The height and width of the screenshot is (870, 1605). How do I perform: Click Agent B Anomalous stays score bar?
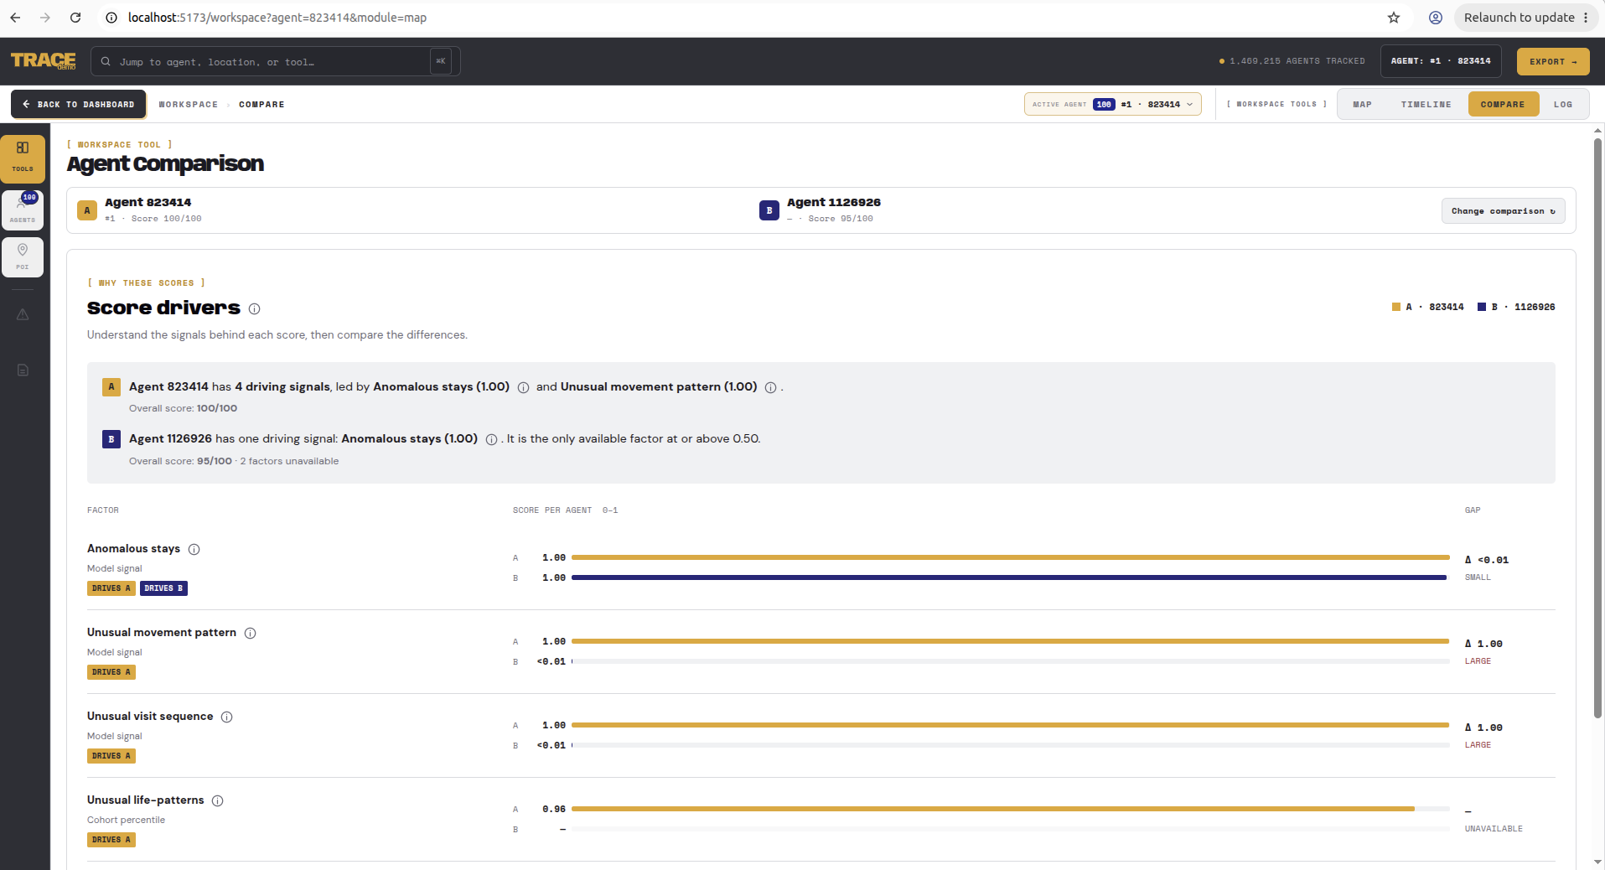pyautogui.click(x=1010, y=577)
